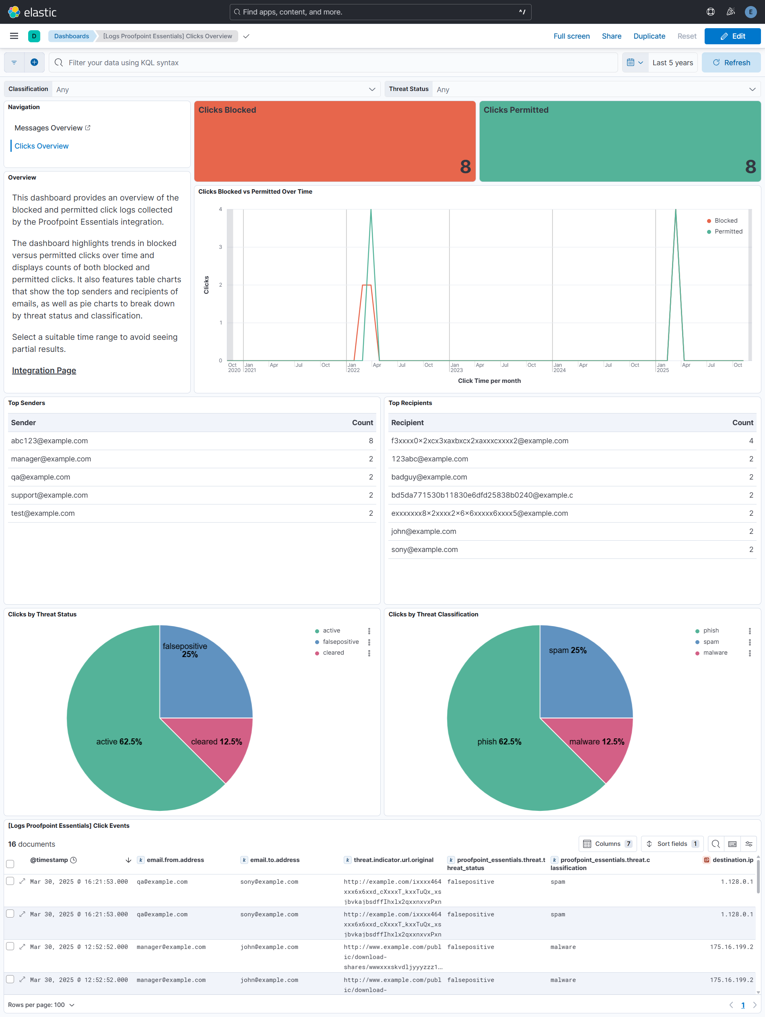Open the filter options menu icon
The image size is (765, 1017).
(14, 62)
